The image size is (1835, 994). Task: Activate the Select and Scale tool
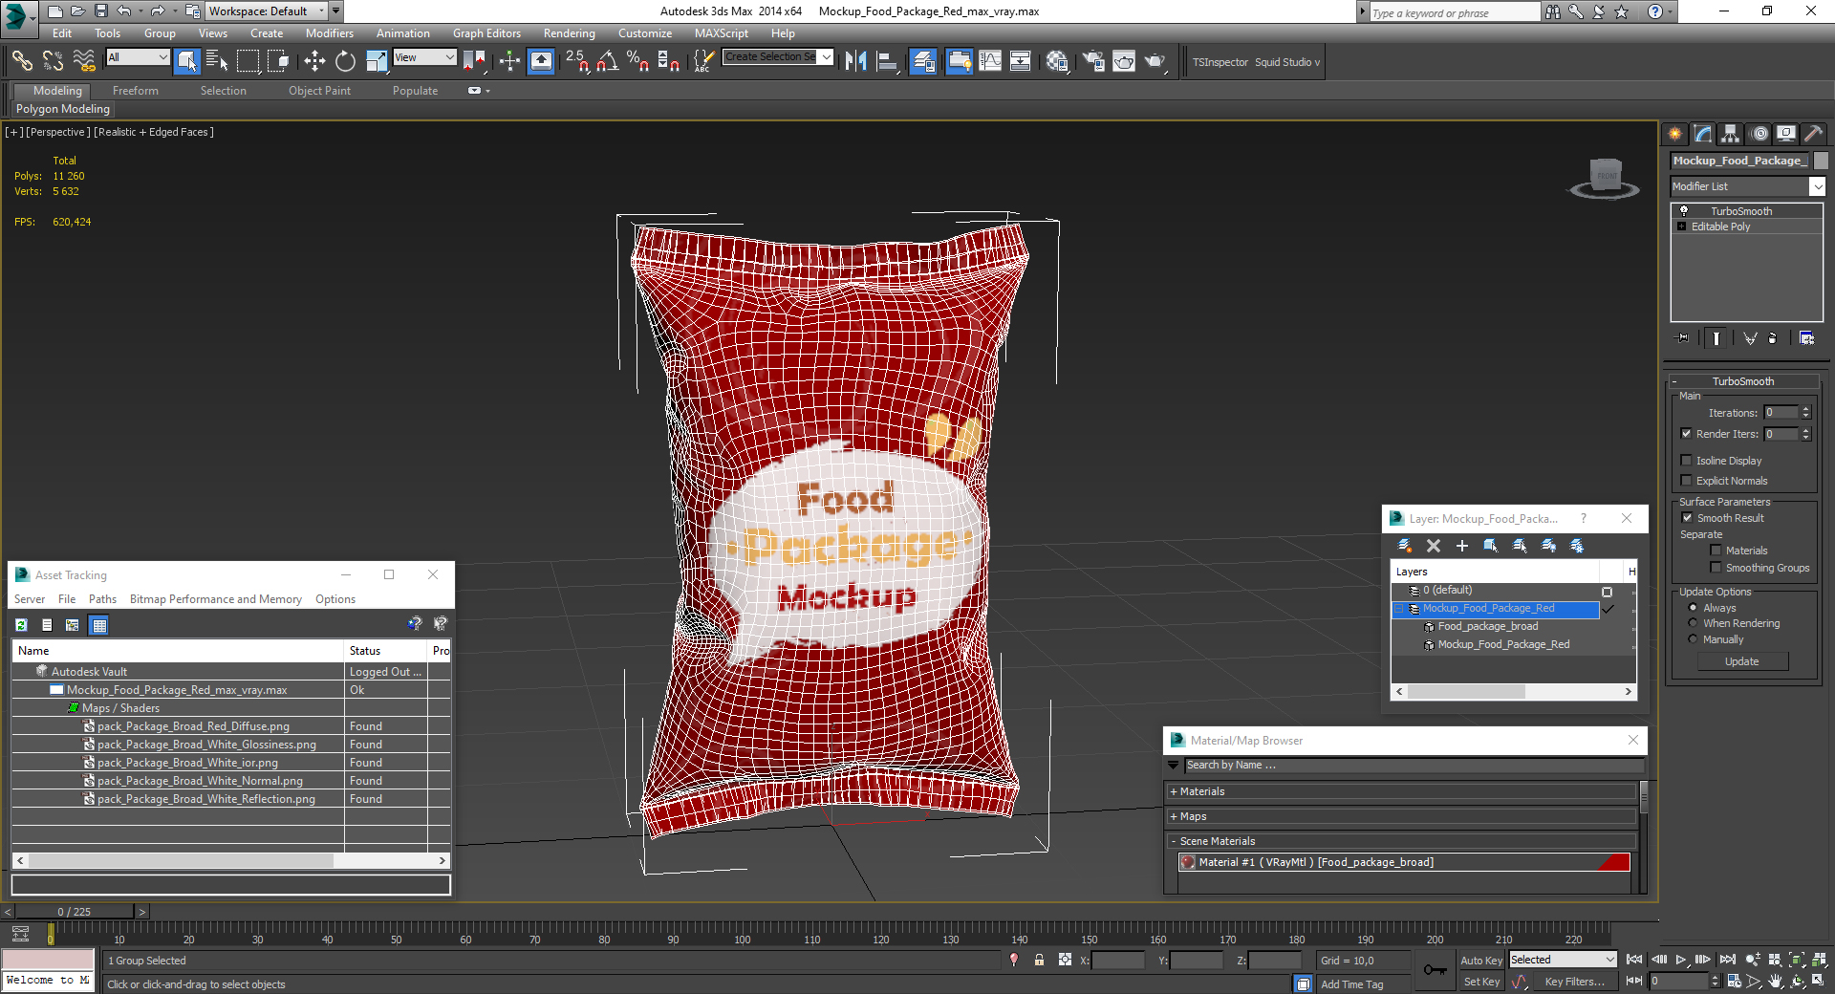[376, 62]
